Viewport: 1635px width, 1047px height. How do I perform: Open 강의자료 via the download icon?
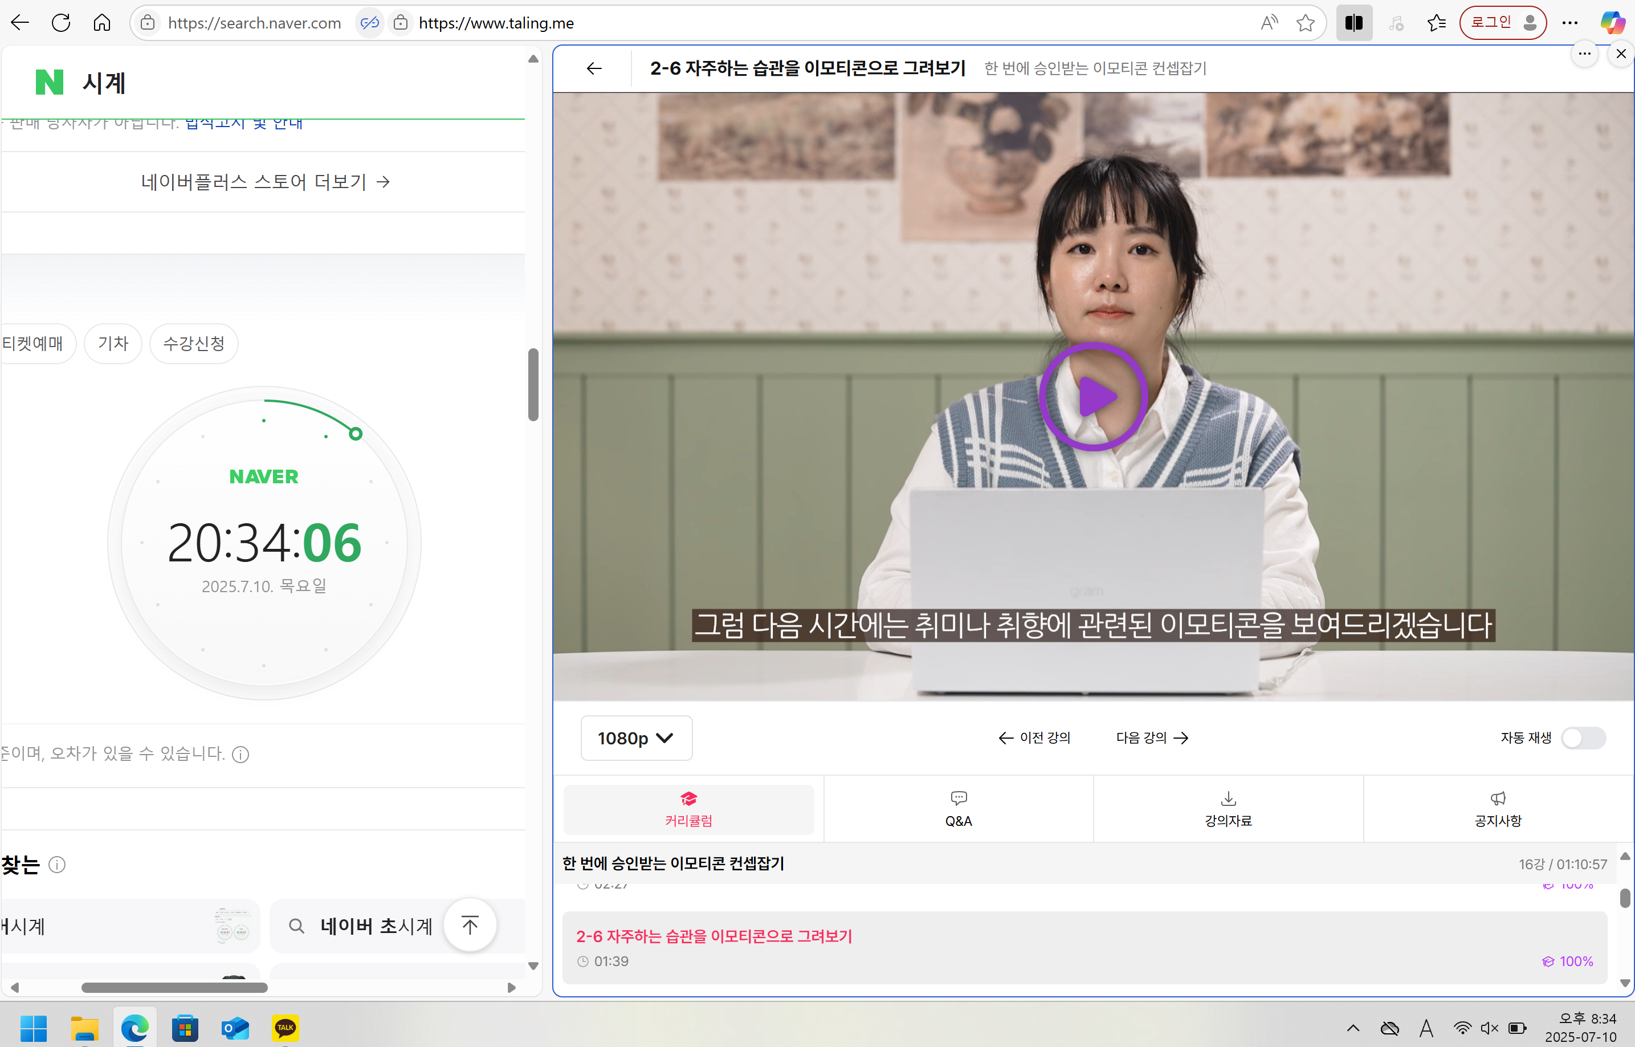point(1228,808)
